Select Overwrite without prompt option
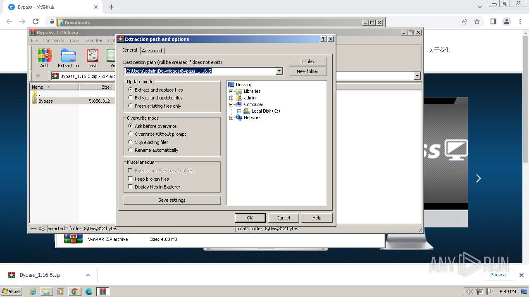Viewport: 529px width, 297px height. pos(157,134)
